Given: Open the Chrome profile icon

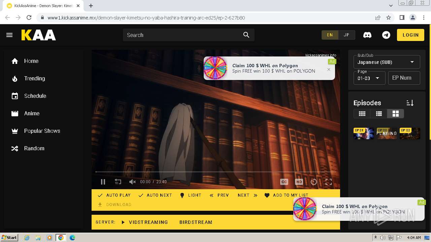Looking at the screenshot, I should [x=412, y=17].
